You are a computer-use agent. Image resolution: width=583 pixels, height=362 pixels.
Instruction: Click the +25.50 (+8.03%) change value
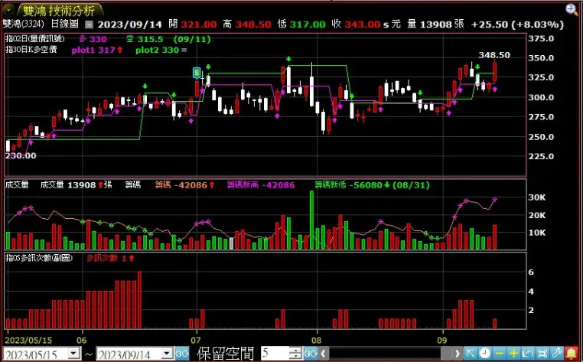517,24
